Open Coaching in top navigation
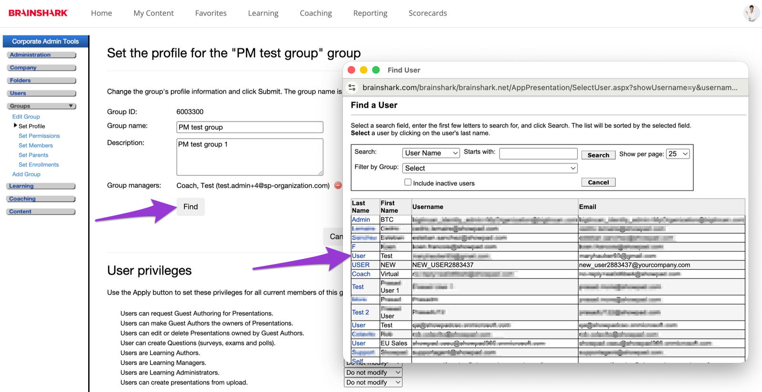Screen dimensions: 762x392 point(316,13)
